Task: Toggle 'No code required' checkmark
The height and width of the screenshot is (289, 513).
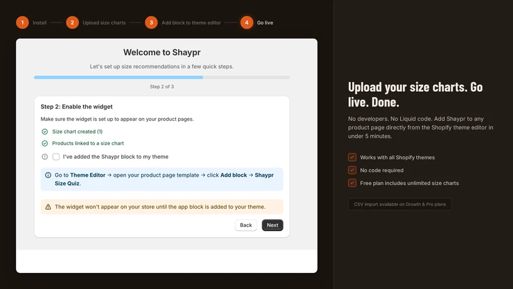Action: [x=352, y=170]
